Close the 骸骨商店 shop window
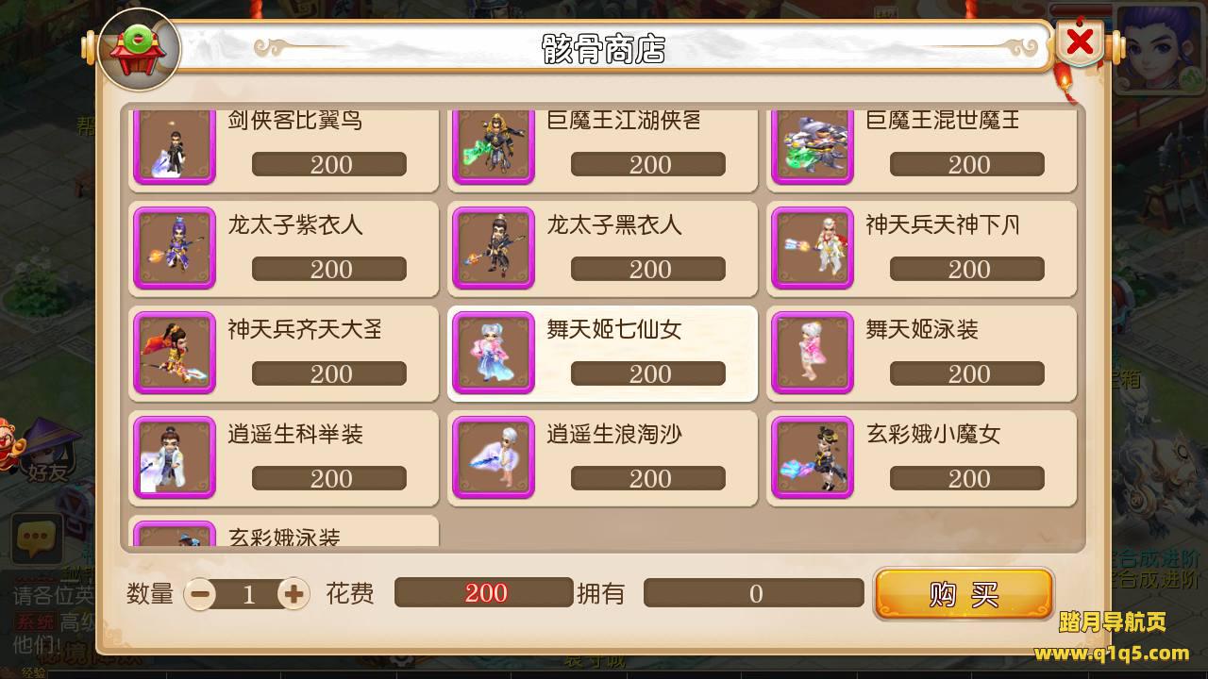 1080,42
